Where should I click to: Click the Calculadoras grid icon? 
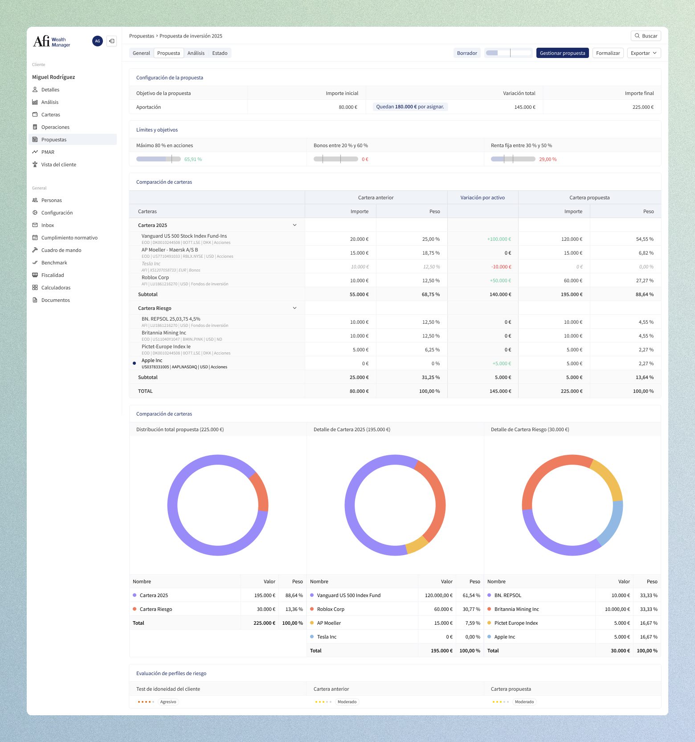[x=35, y=288]
